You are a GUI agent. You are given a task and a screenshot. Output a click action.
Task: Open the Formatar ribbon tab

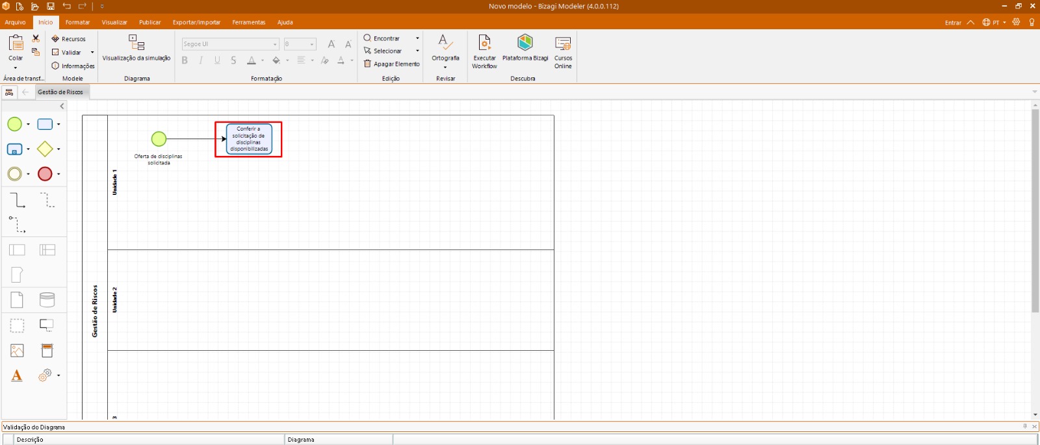click(77, 22)
